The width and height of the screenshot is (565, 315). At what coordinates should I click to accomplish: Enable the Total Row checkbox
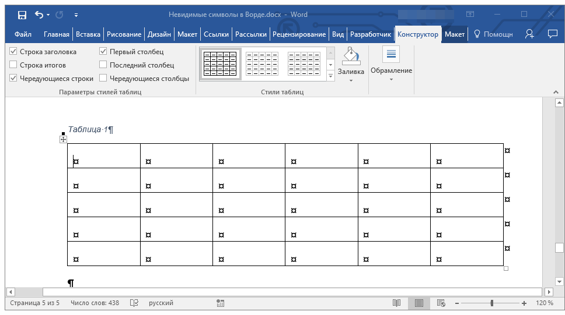[x=13, y=65]
